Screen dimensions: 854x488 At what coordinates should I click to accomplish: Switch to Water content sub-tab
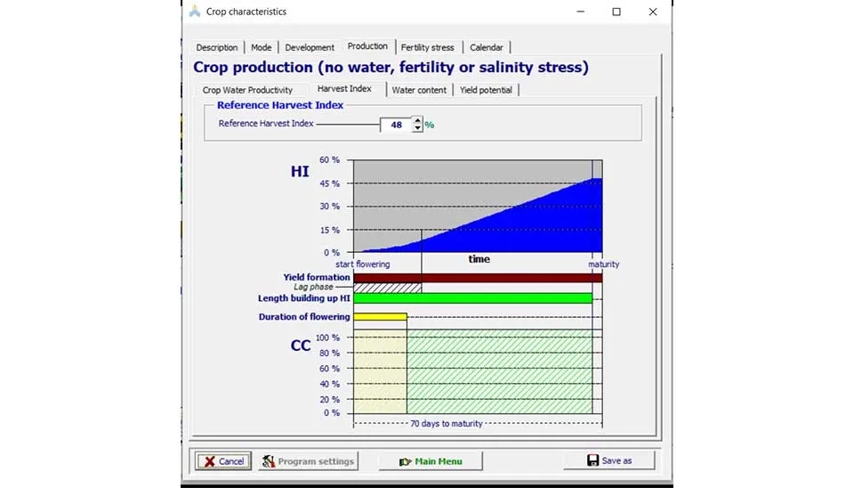[x=419, y=90]
